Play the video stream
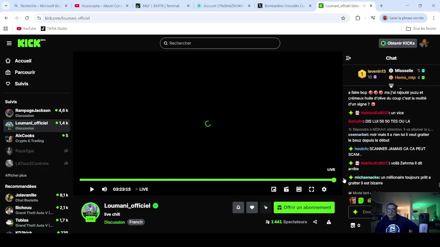 click(92, 189)
